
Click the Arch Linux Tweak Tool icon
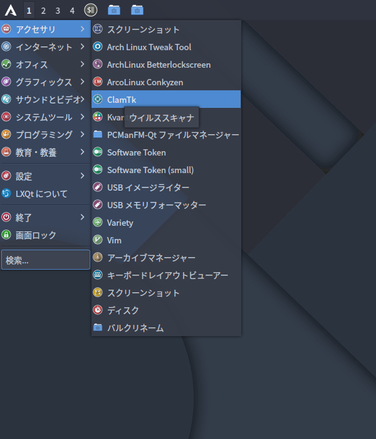tap(98, 46)
